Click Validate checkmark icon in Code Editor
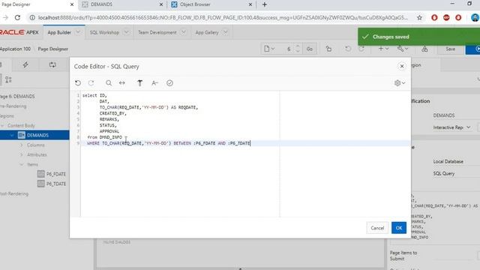This screenshot has width=480, height=270. (x=170, y=83)
